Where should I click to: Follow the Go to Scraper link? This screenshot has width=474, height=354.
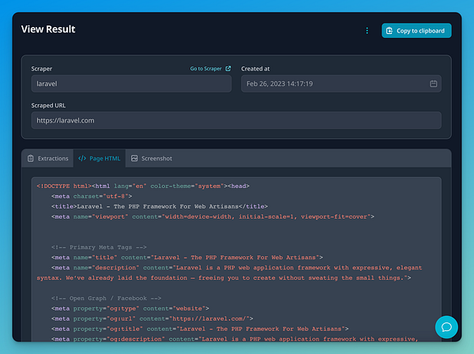tap(206, 69)
